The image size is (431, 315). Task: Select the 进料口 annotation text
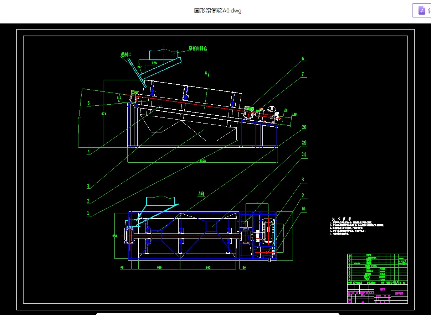point(126,55)
